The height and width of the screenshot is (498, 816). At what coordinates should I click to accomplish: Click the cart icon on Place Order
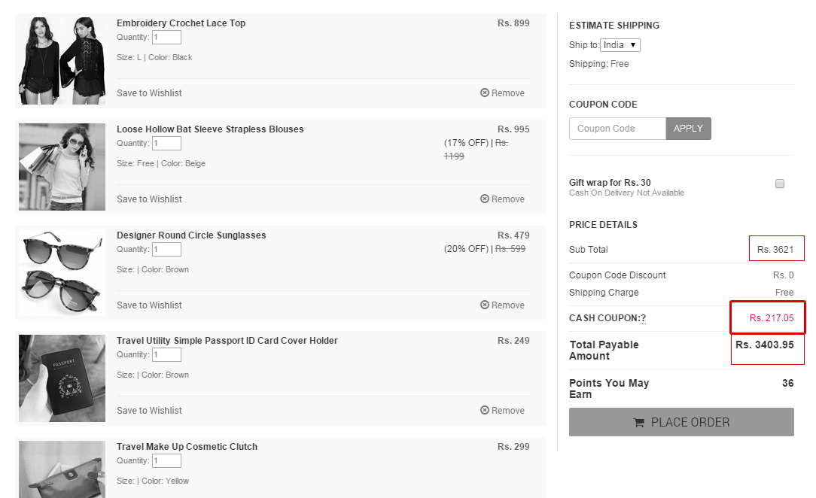click(x=638, y=423)
